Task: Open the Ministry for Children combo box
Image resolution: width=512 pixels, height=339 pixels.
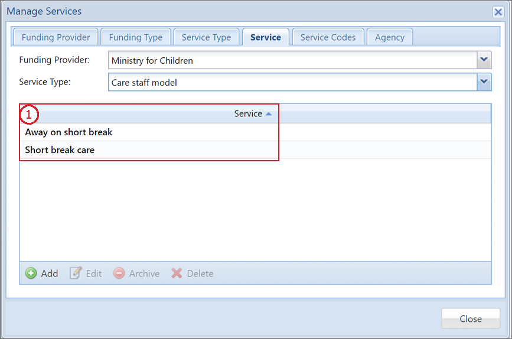Action: 292,60
